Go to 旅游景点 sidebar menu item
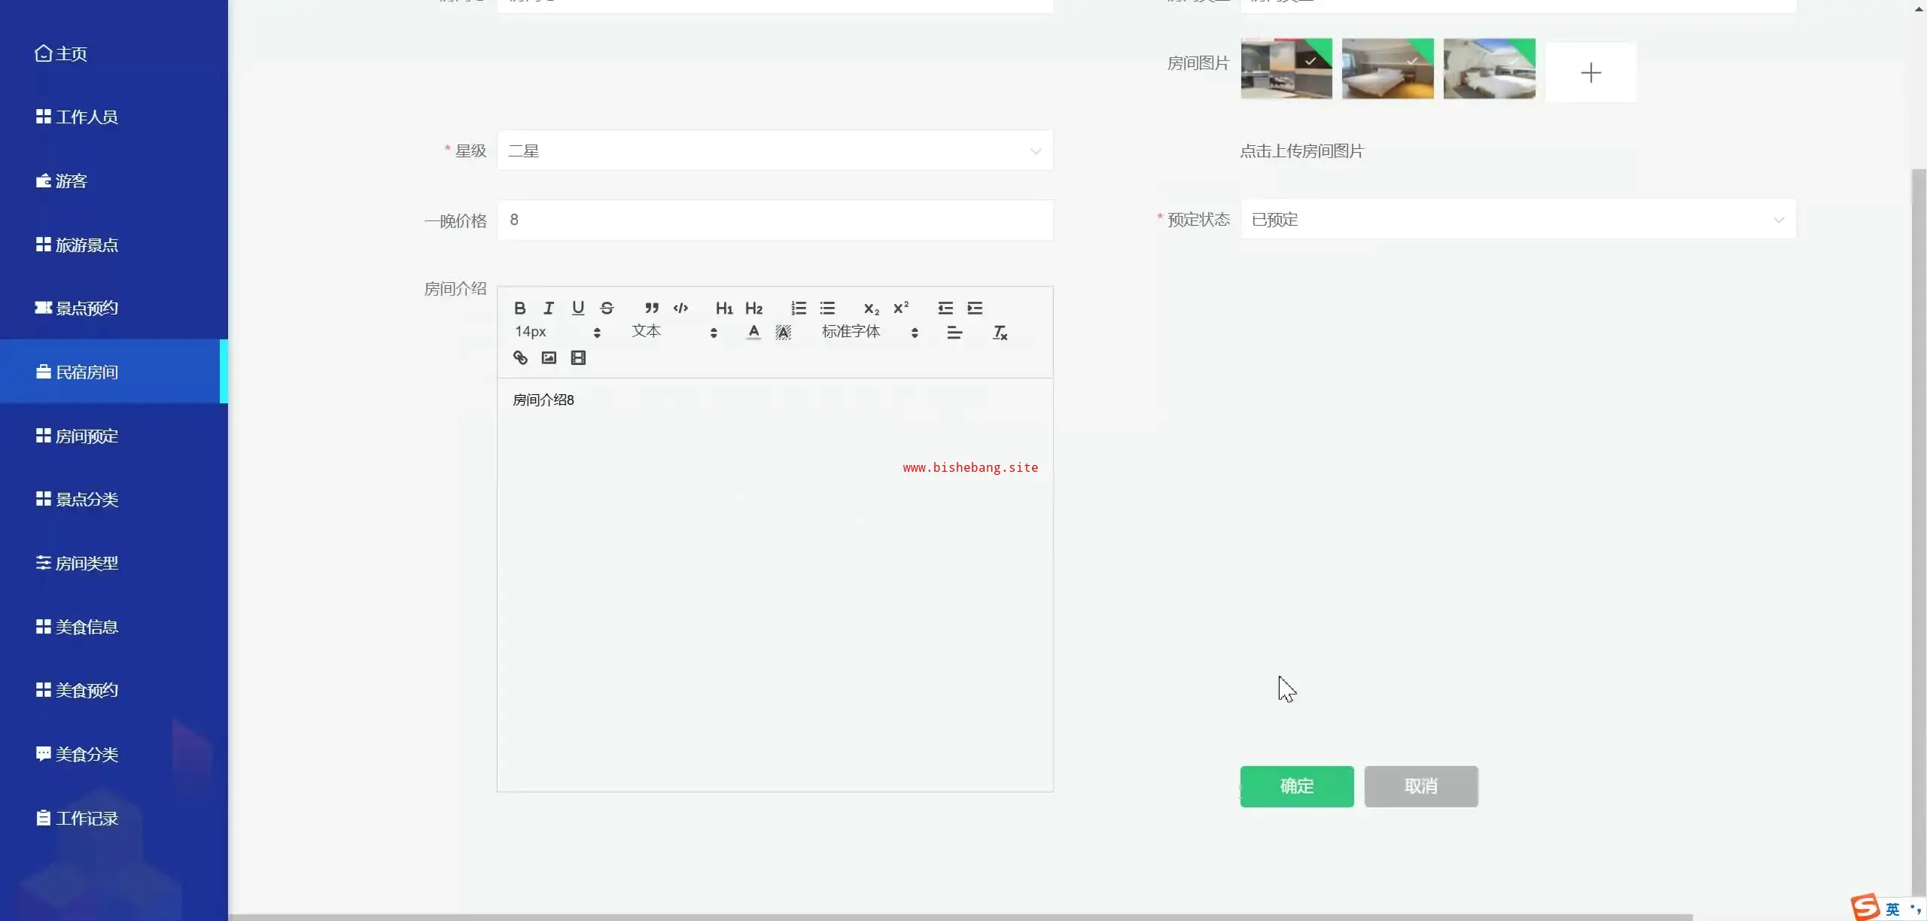1927x921 pixels. tap(87, 245)
